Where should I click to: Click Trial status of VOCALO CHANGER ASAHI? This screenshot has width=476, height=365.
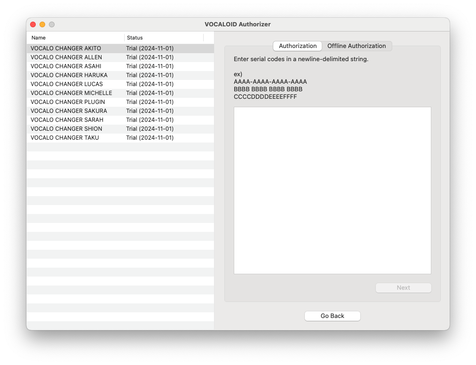pos(150,66)
